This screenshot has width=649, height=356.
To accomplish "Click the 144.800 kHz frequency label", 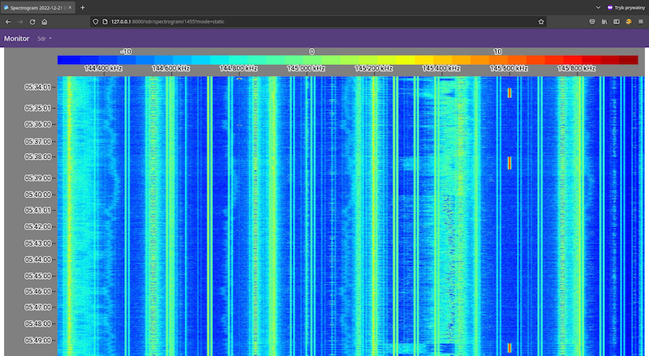I will coord(239,68).
